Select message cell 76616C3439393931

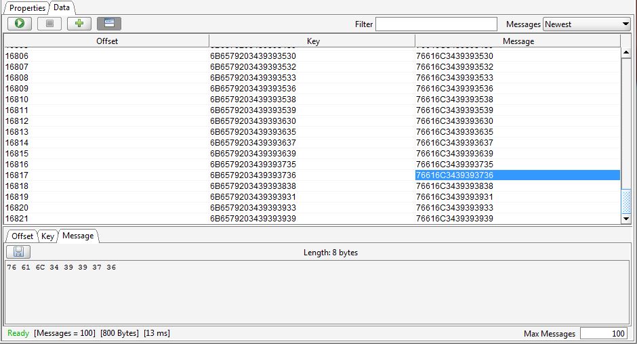tap(454, 197)
